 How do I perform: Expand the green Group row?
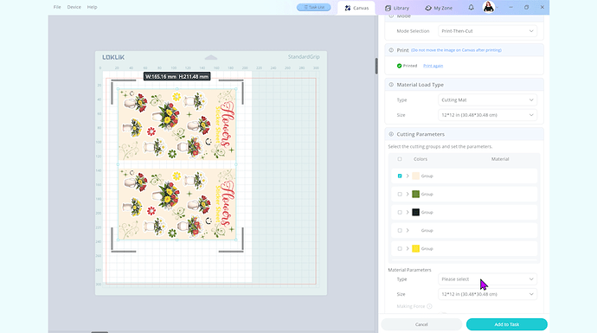click(x=408, y=194)
